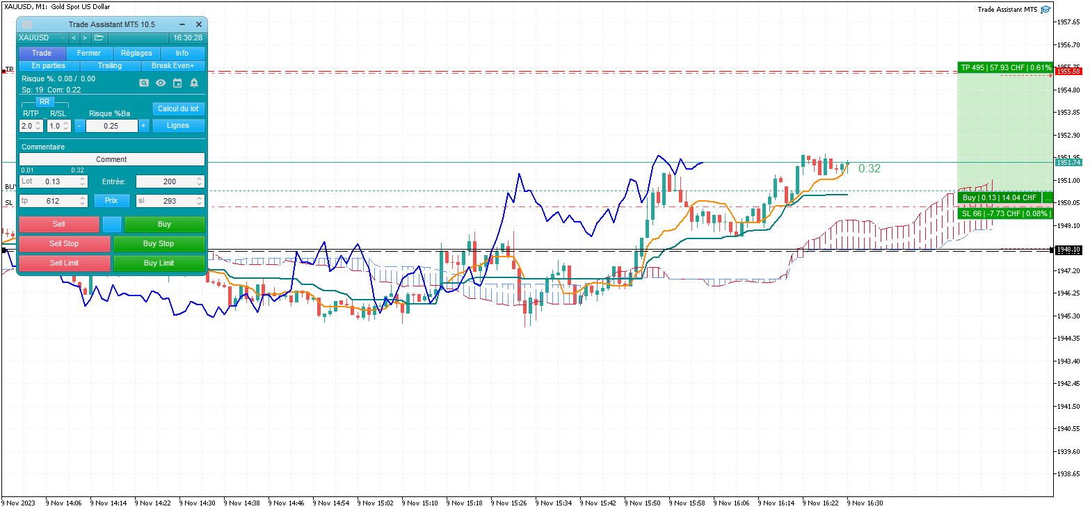Increase the R/TP value with its stepper
Viewport: 1090px width, 511px height.
pos(38,124)
